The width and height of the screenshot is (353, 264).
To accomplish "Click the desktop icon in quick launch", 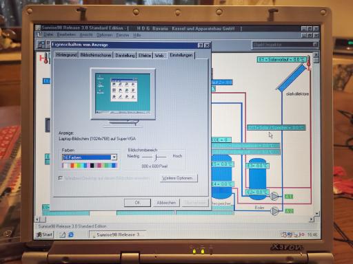I will click(63, 234).
